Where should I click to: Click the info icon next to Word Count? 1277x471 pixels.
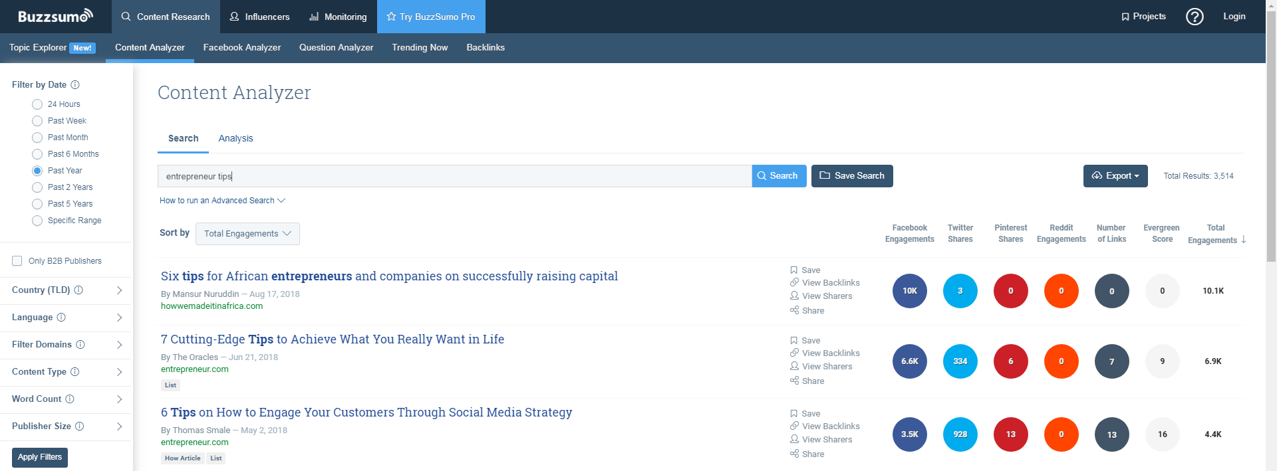pos(70,399)
